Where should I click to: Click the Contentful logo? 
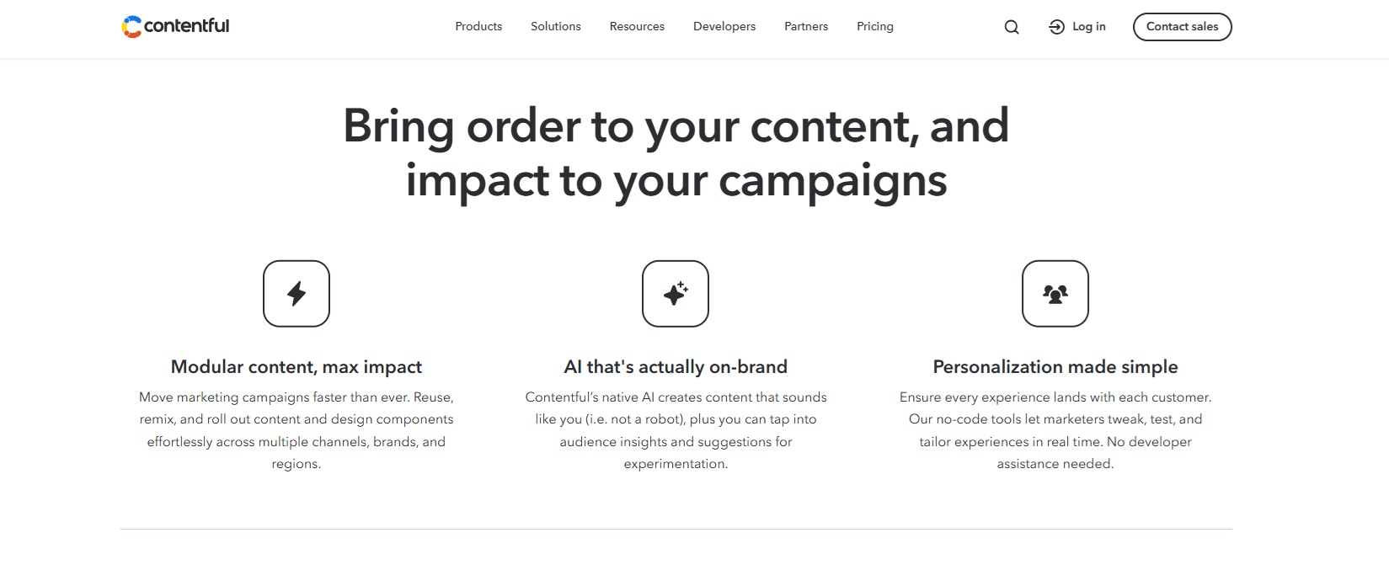175,26
